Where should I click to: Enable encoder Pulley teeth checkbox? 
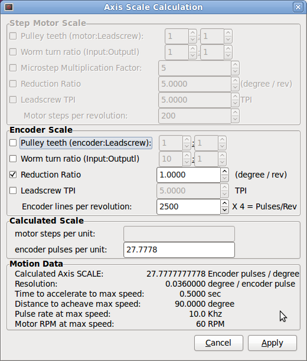[13, 143]
